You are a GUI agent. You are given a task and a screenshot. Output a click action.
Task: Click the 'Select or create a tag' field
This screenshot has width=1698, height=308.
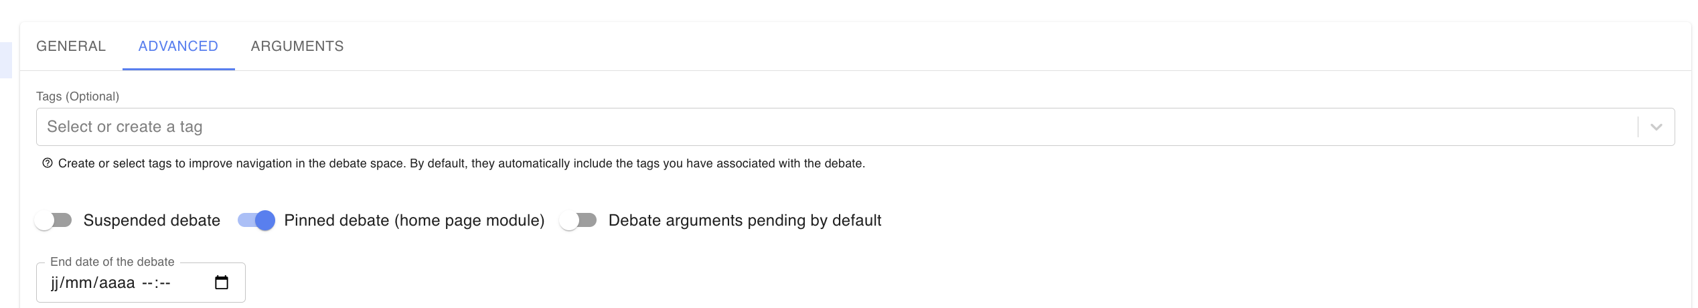[x=803, y=127]
